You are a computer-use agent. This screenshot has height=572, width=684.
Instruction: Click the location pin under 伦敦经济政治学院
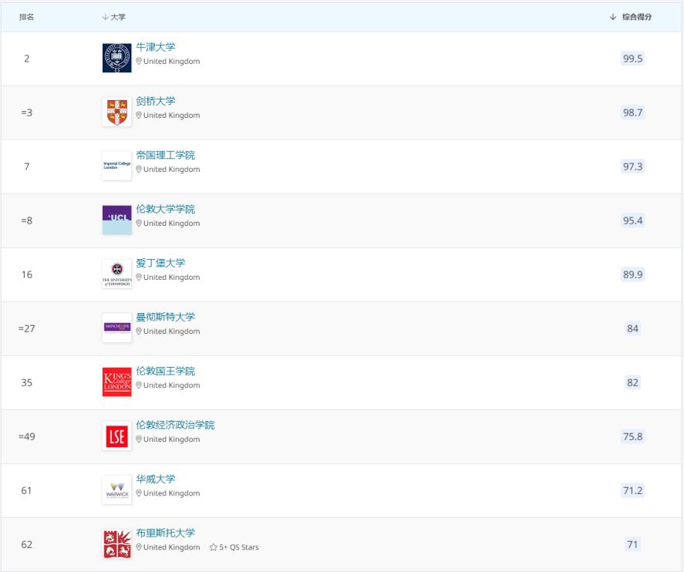[139, 439]
